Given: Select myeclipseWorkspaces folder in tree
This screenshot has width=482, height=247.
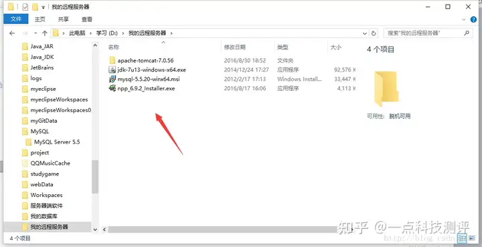Looking at the screenshot, I should (x=59, y=99).
